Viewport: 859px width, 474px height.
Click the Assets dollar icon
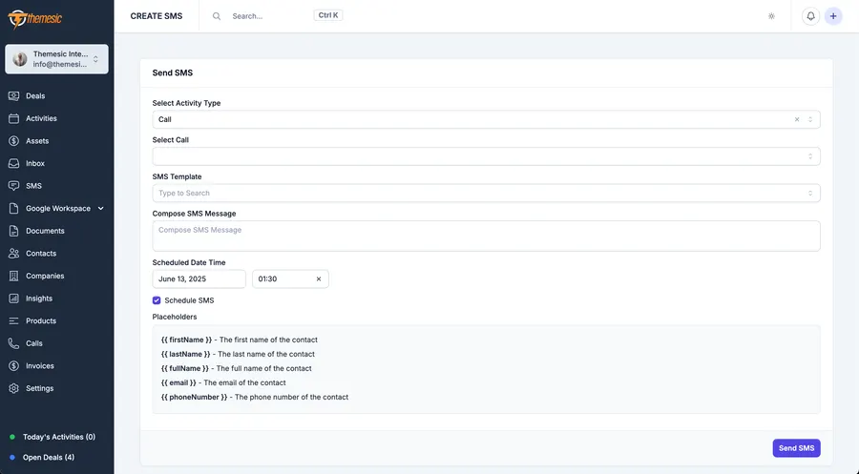13,140
